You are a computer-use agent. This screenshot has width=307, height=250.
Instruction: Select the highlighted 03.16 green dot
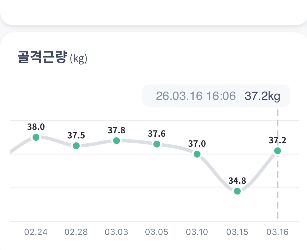tap(277, 151)
